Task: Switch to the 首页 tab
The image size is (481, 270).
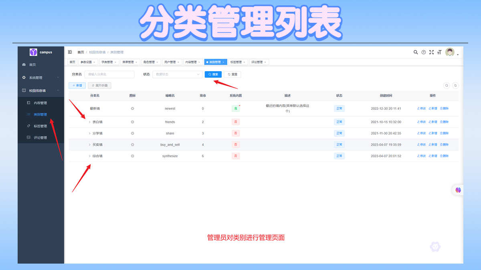Action: pyautogui.click(x=72, y=62)
